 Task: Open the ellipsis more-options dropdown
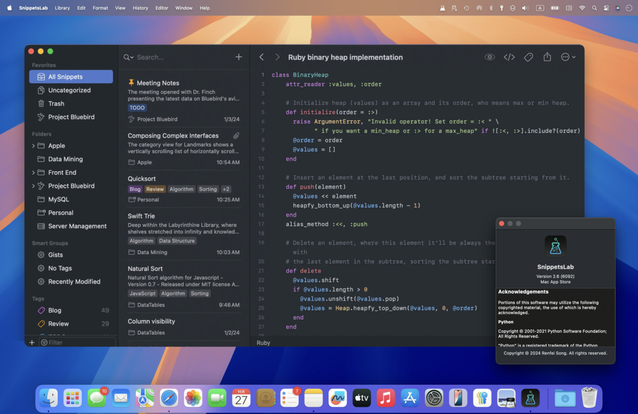[x=568, y=57]
